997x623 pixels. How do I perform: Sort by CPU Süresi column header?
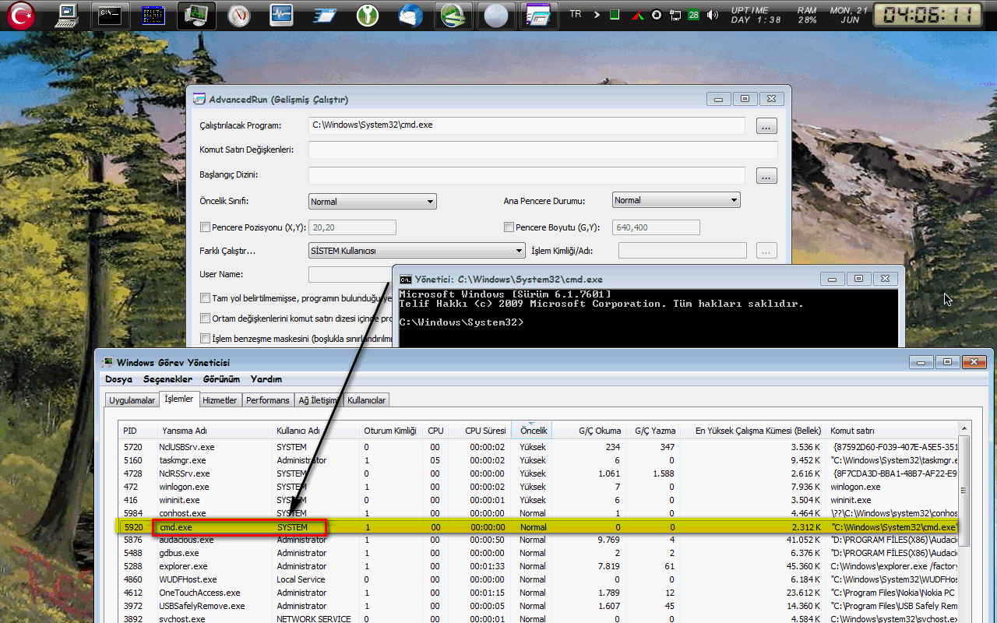[479, 431]
